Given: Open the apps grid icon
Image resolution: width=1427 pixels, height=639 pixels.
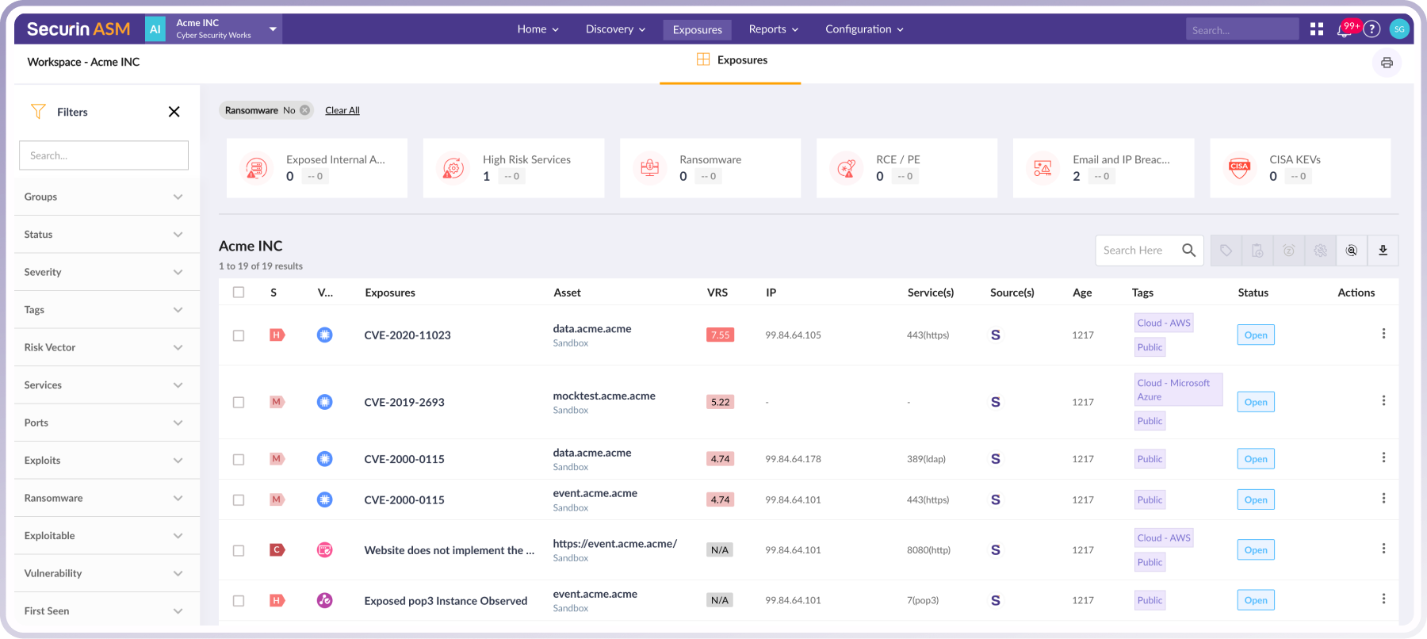Looking at the screenshot, I should pos(1317,29).
